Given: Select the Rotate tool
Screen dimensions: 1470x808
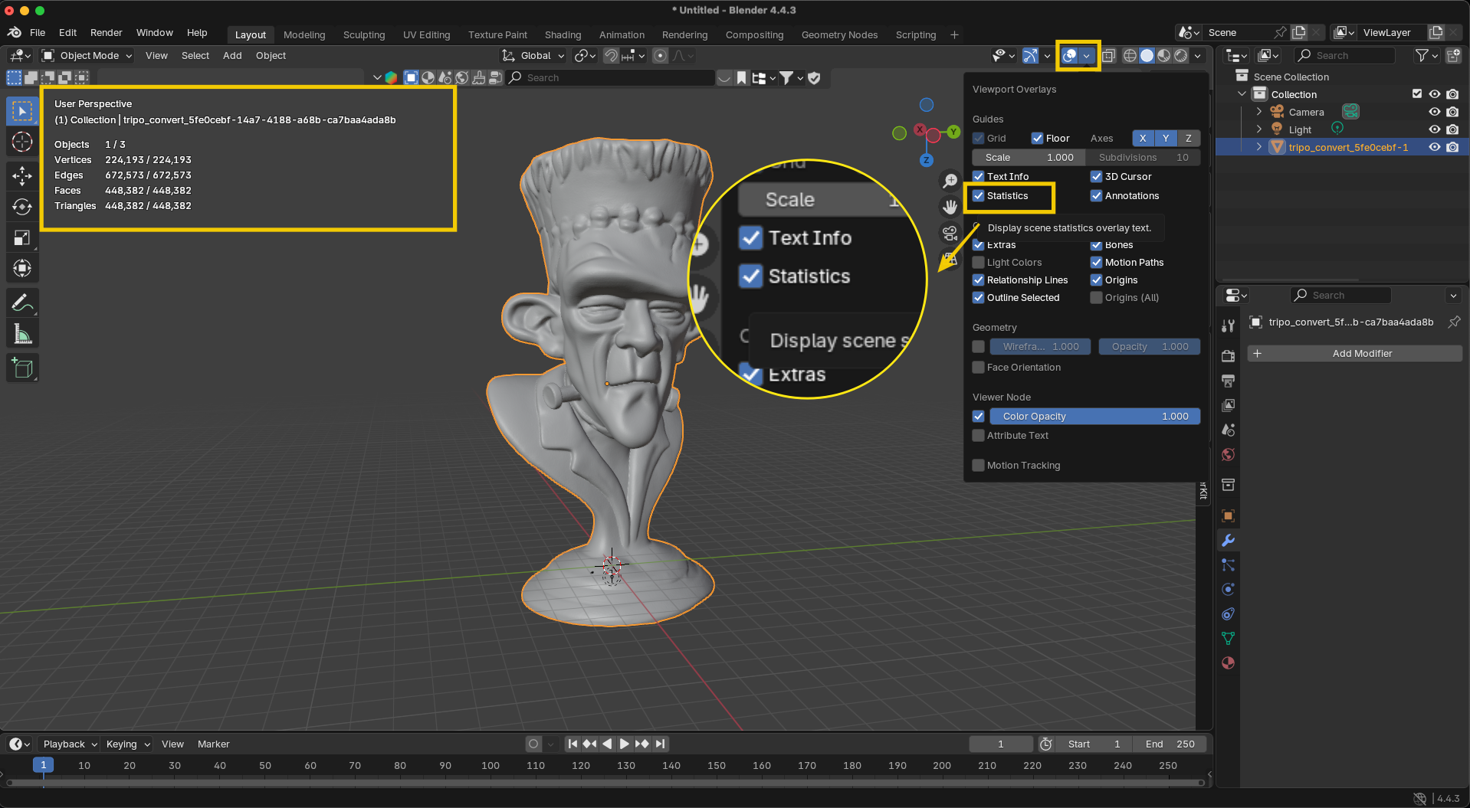Looking at the screenshot, I should point(22,207).
